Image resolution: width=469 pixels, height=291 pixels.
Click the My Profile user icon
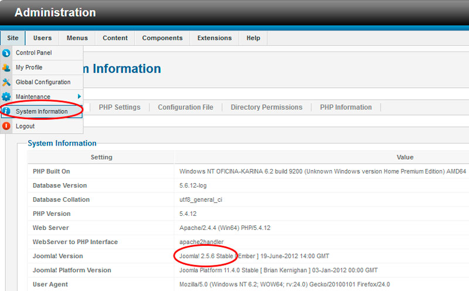(x=6, y=67)
